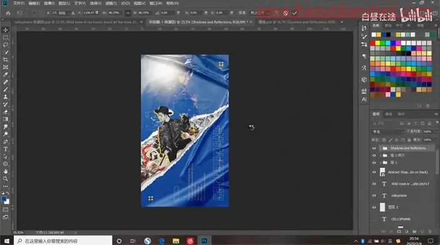The image size is (440, 245).
Task: Cancel the transform in options bar
Action: pos(286,13)
